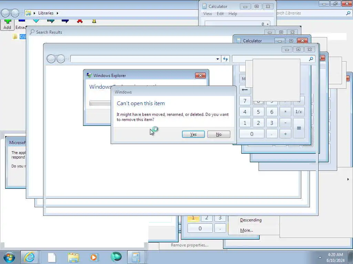Click the minus key on the front Calculator
This screenshot has width=353, height=264.
pos(285,123)
